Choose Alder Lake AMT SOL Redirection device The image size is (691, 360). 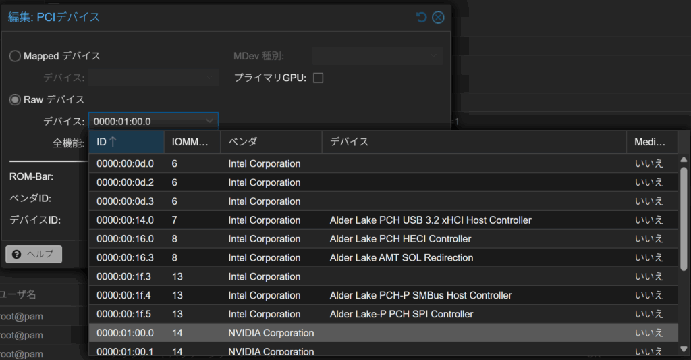[401, 258]
